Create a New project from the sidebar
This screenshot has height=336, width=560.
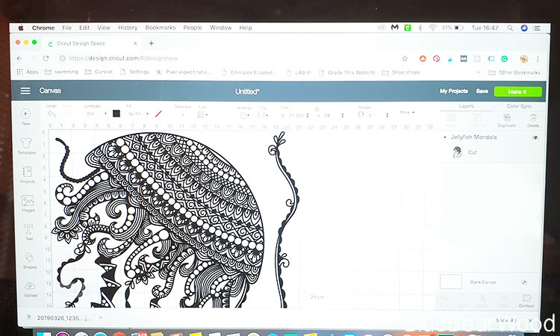25,116
